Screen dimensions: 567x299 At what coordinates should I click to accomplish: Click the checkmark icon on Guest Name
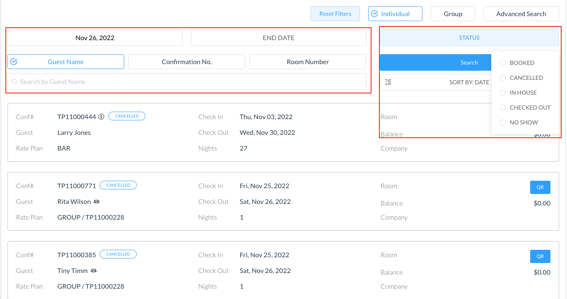[x=14, y=62]
